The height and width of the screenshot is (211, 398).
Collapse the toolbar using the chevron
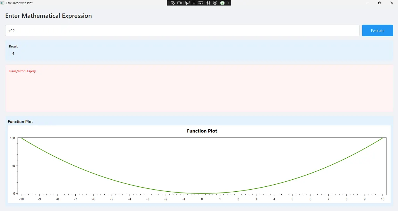tap(229, 3)
